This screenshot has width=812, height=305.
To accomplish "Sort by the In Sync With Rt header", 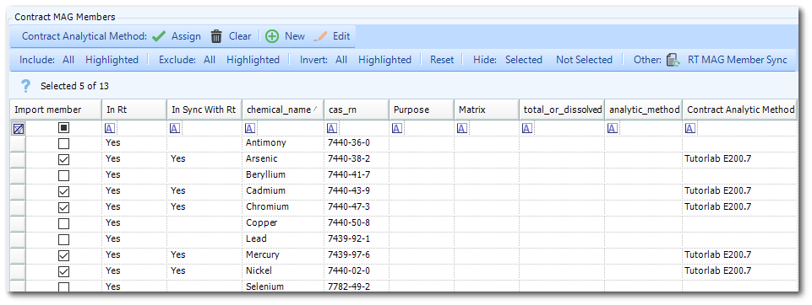I will point(204,110).
